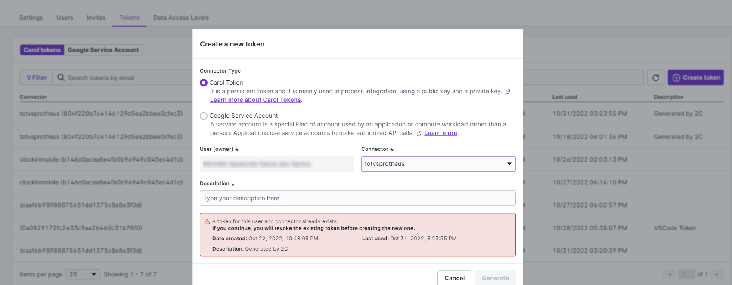Open the Filter funnel option

point(37,77)
